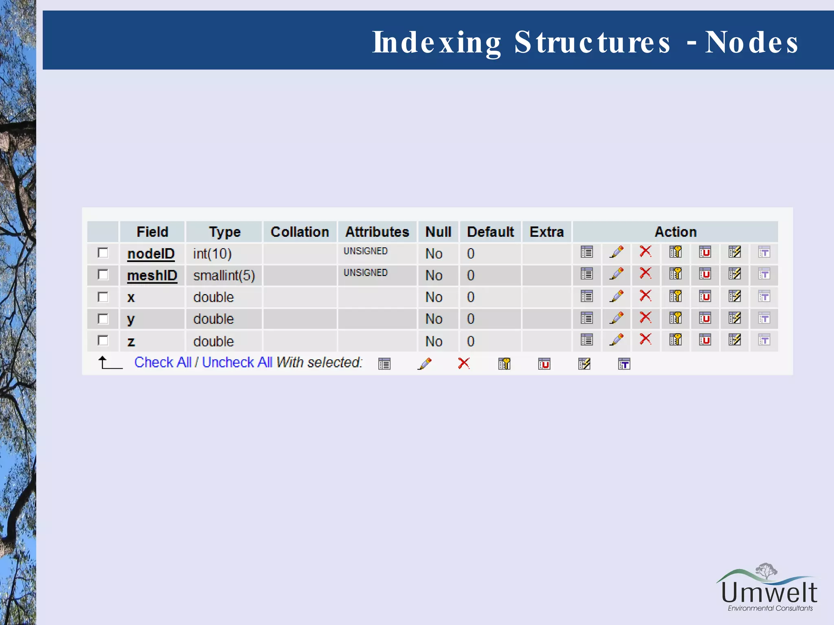Click the Default column header
Screen dimensions: 834x625
click(490, 232)
